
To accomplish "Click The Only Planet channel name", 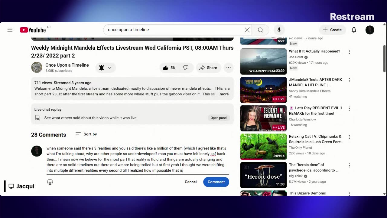I will pyautogui.click(x=301, y=148).
